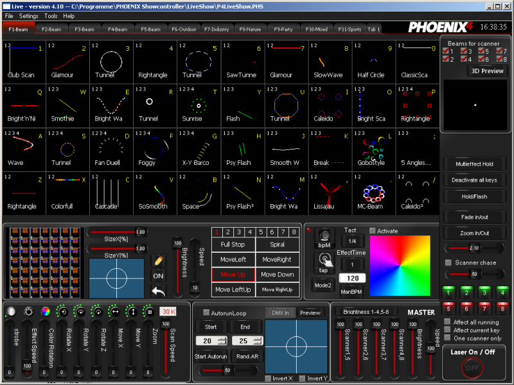Pick a color on the rainbow color wheel
This screenshot has height=385, width=514.
400,266
